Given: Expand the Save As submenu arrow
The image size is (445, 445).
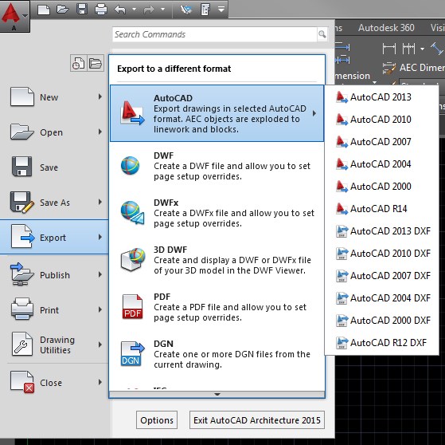Looking at the screenshot, I should pyautogui.click(x=100, y=202).
